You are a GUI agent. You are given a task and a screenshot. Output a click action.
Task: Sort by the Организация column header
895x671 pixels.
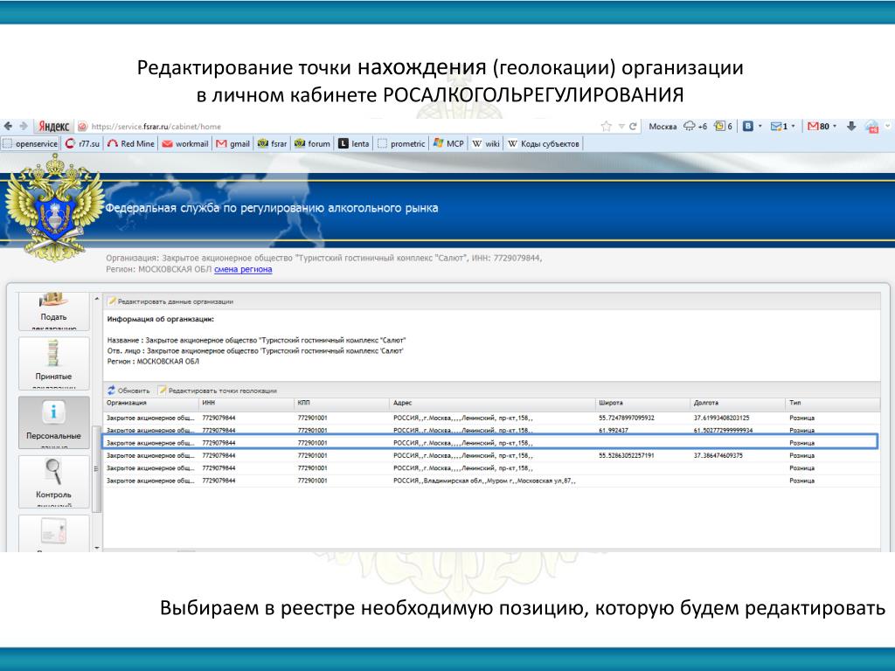[150, 403]
